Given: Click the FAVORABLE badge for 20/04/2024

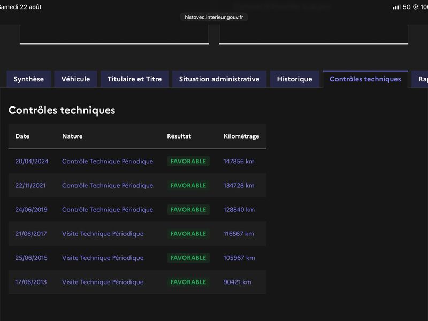Looking at the screenshot, I should (x=188, y=162).
